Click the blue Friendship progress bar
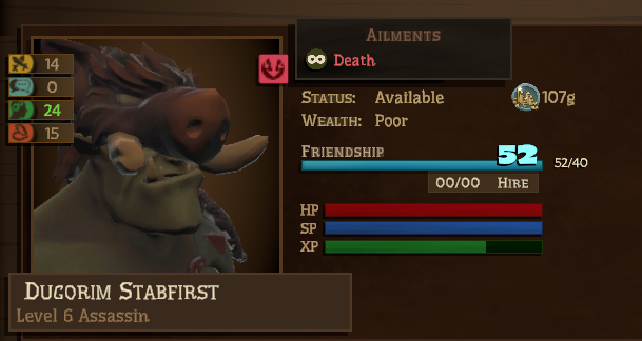 422,165
